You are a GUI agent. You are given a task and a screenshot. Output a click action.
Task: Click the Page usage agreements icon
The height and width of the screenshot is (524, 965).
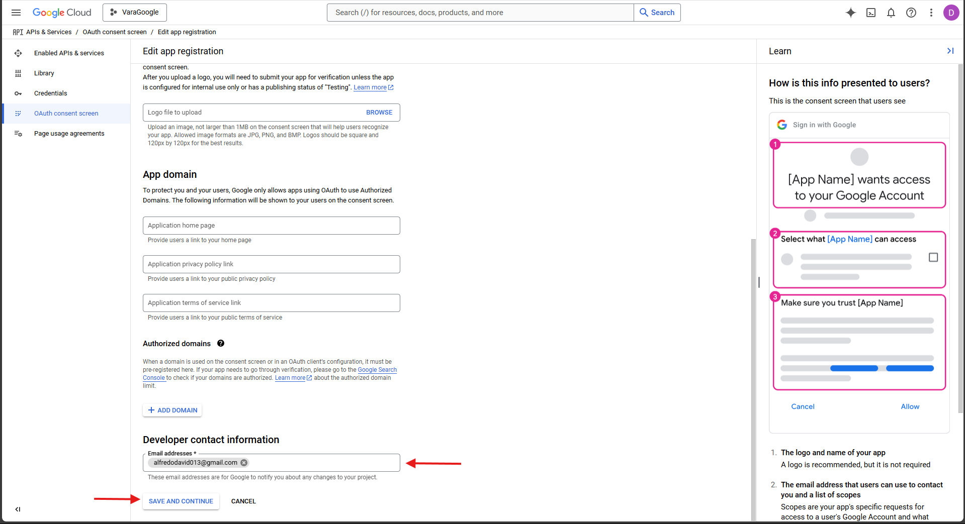(x=18, y=134)
